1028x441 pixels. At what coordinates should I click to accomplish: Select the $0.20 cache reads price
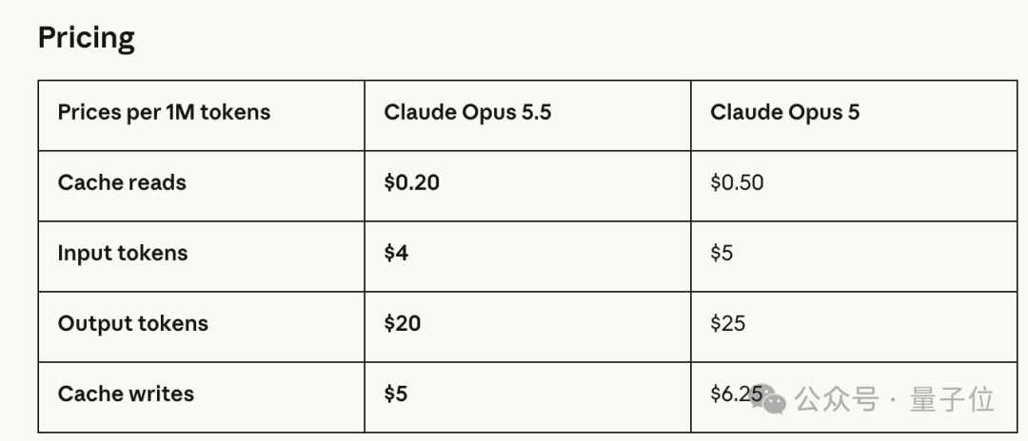tap(412, 182)
